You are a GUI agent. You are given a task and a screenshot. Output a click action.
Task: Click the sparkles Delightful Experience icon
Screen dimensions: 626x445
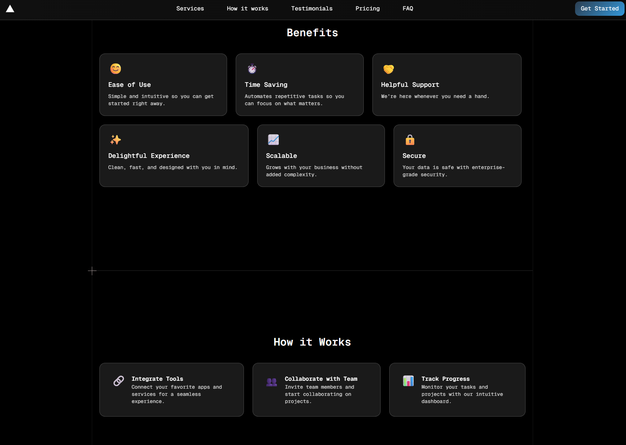(x=116, y=140)
